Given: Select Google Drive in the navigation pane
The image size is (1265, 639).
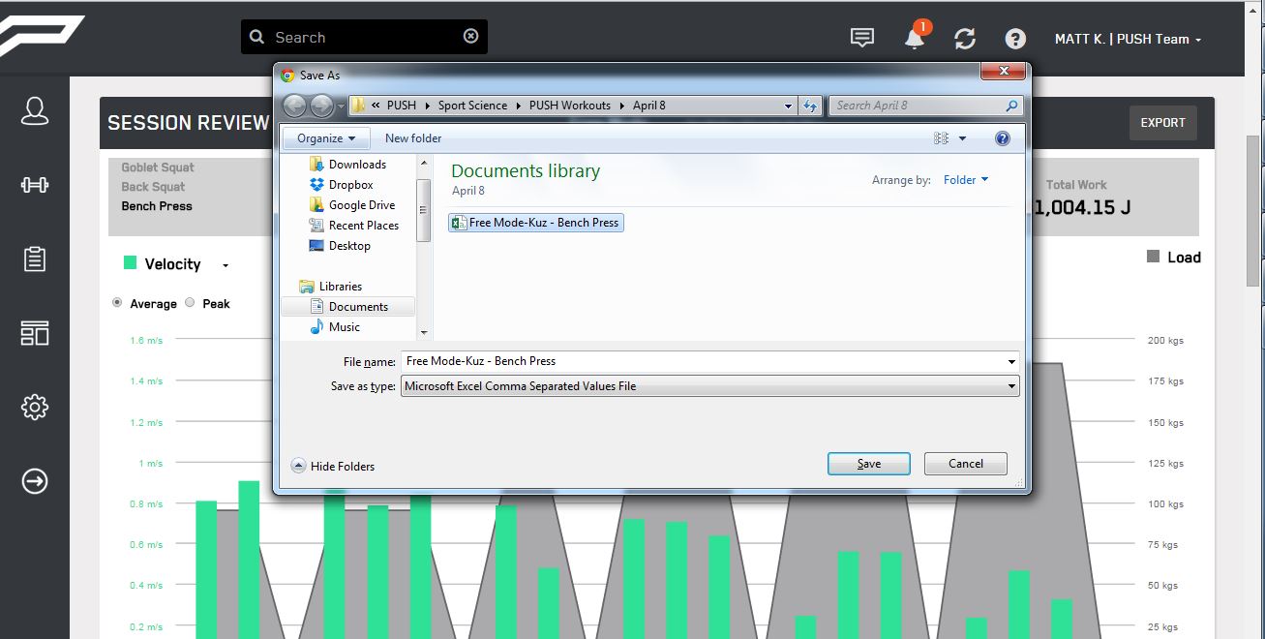Looking at the screenshot, I should tap(362, 205).
